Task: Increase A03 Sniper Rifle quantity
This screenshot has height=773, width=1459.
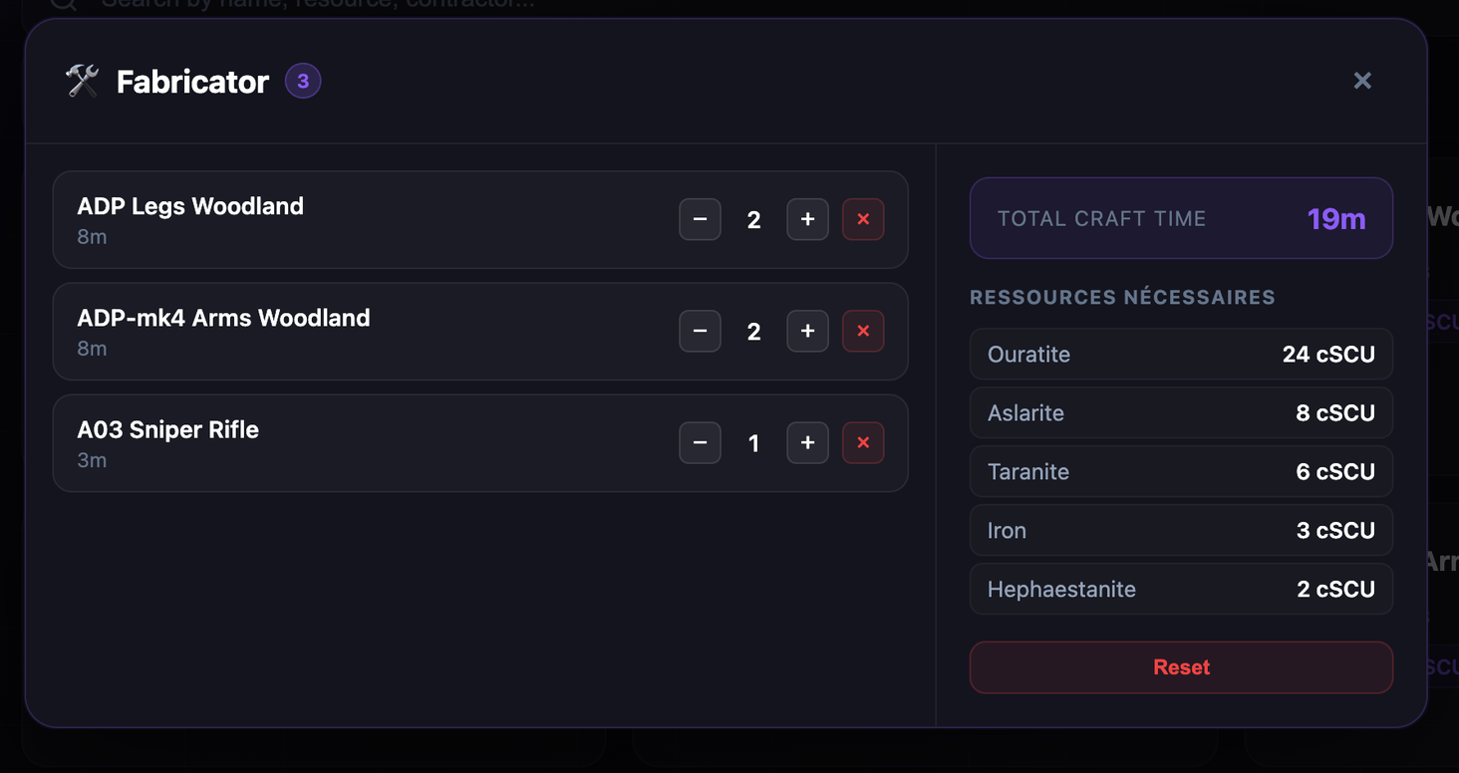Action: point(807,442)
